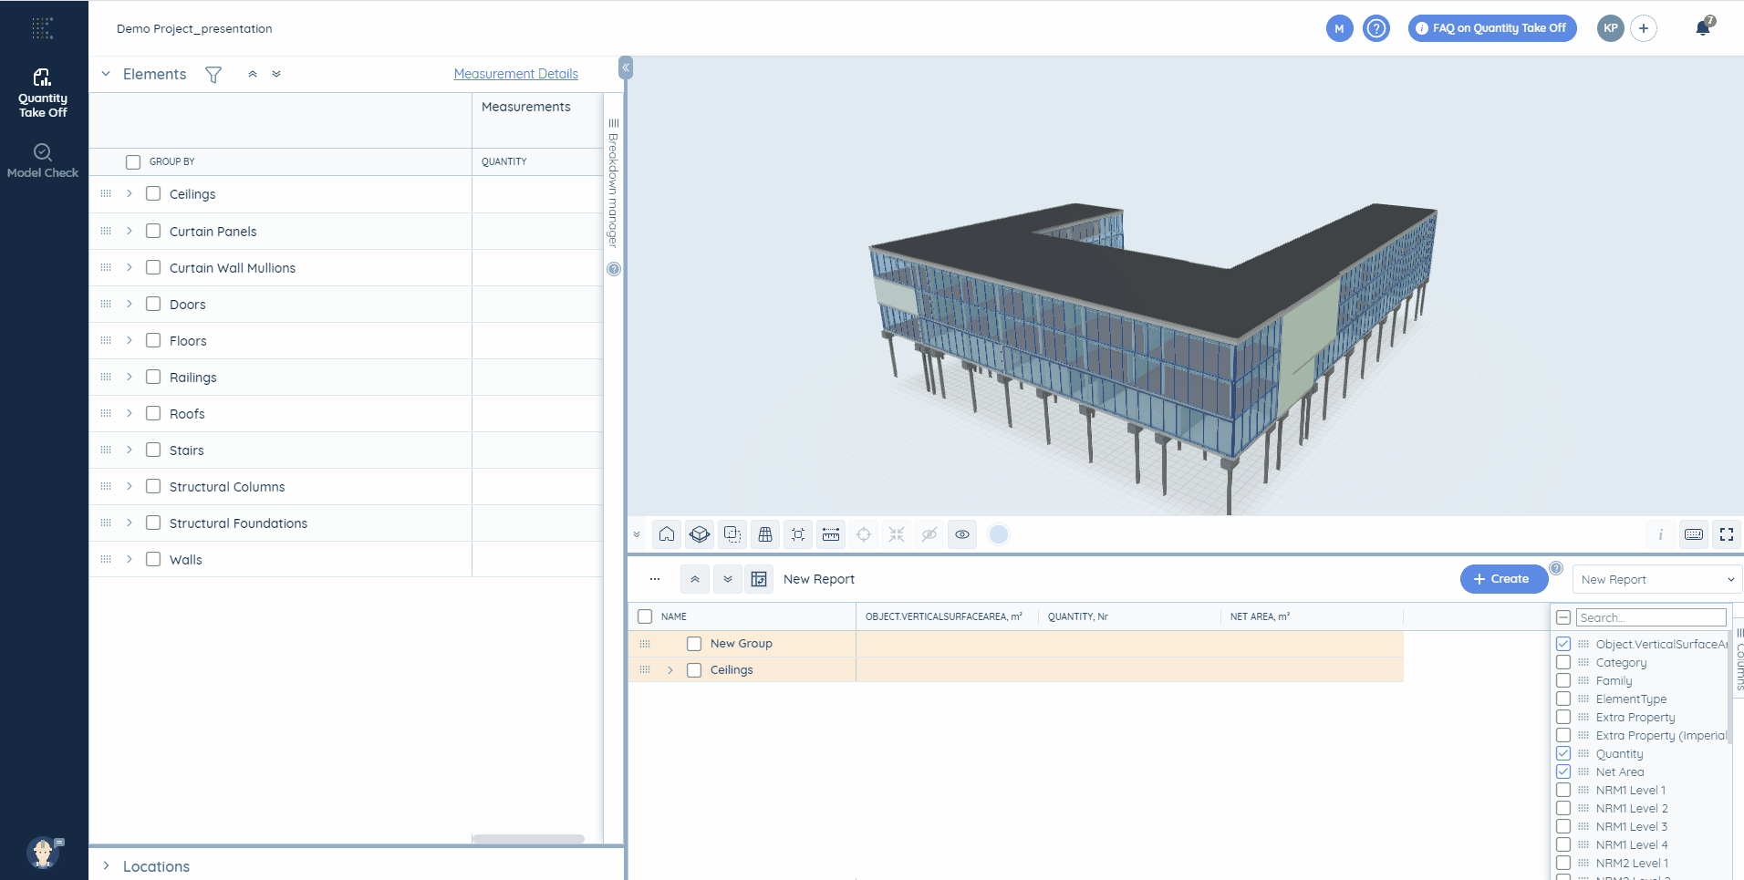Screen dimensions: 1744x880
Task: Open the New Report dropdown
Action: 1657,579
